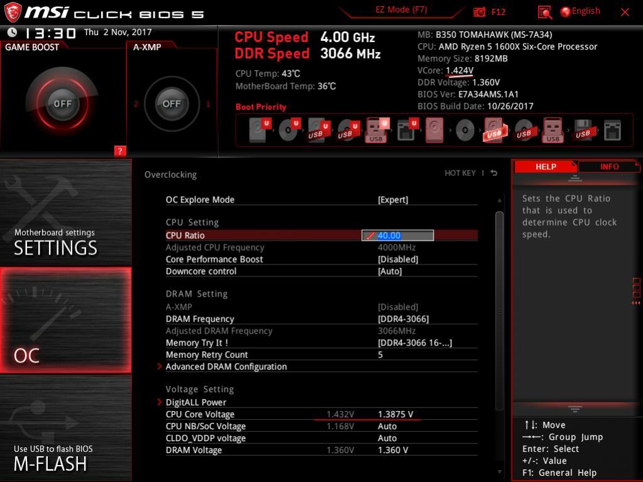Select A-XMP profile 2

(x=136, y=104)
